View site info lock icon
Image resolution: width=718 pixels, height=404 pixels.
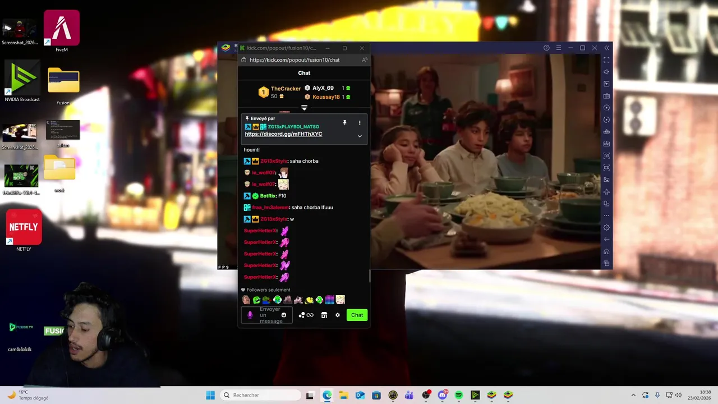243,60
